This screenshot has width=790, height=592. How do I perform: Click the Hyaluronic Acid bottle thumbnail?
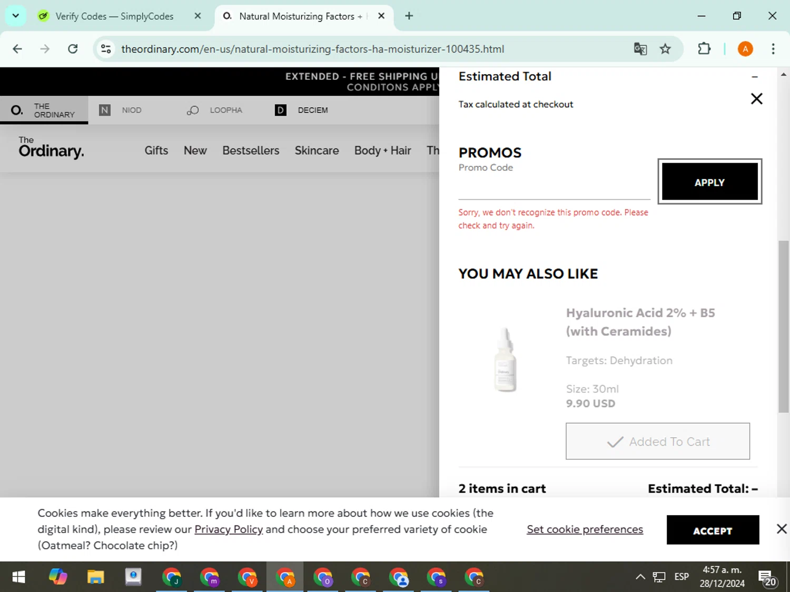[x=506, y=359]
